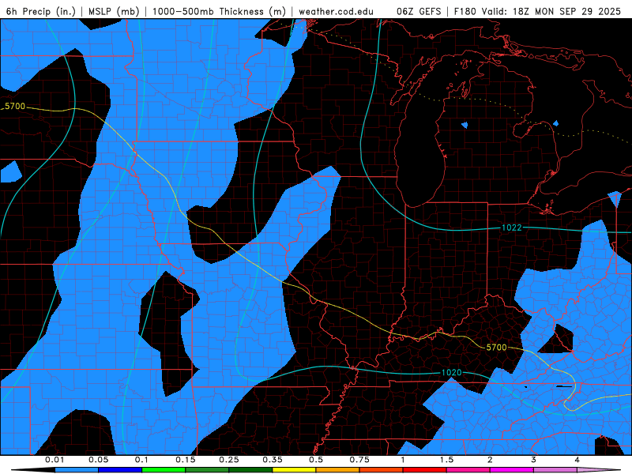Click the '0.15' legend value
This screenshot has height=474, width=632.
point(186,460)
